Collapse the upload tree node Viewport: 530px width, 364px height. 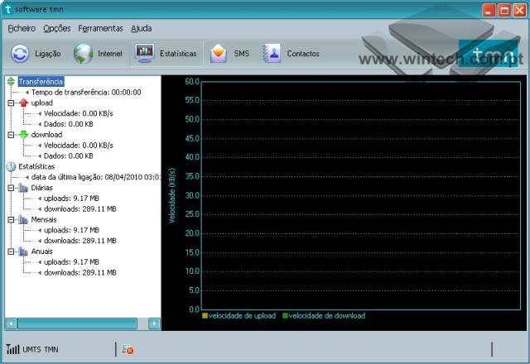[11, 103]
